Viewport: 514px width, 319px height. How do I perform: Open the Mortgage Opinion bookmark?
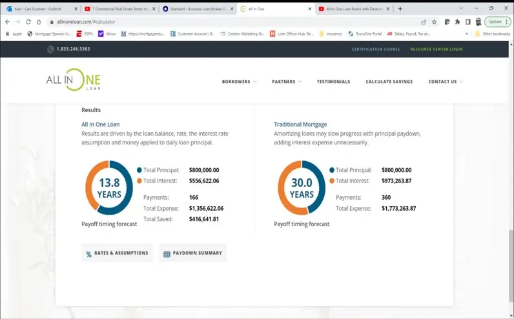[49, 34]
